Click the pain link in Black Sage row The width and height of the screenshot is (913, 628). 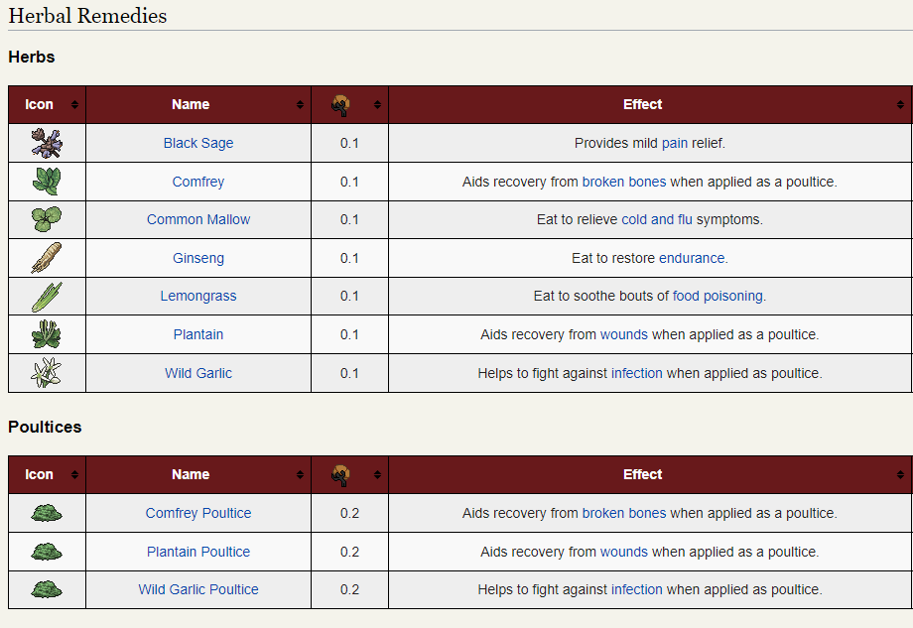pyautogui.click(x=675, y=143)
